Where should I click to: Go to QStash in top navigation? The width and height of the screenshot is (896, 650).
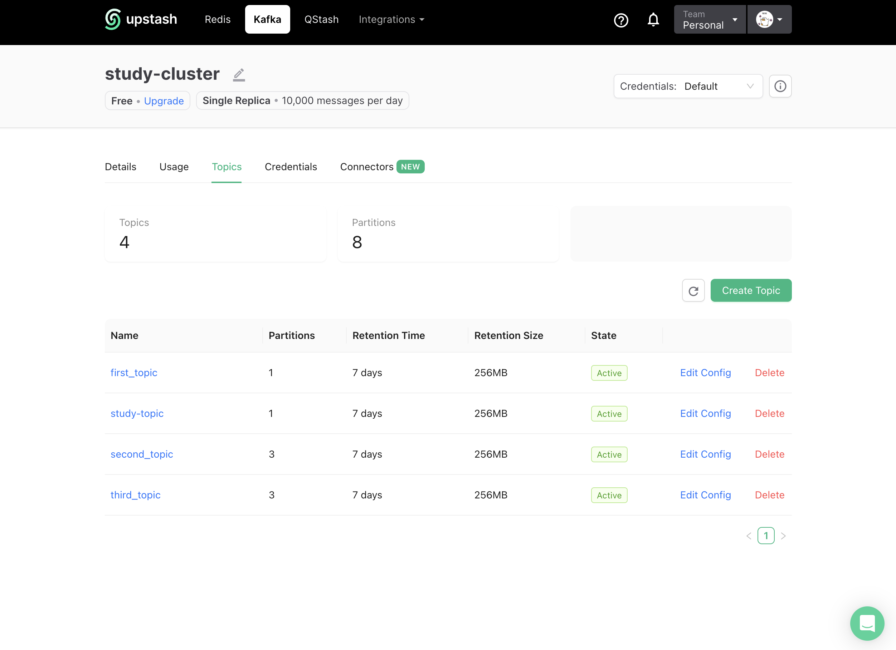click(x=321, y=19)
